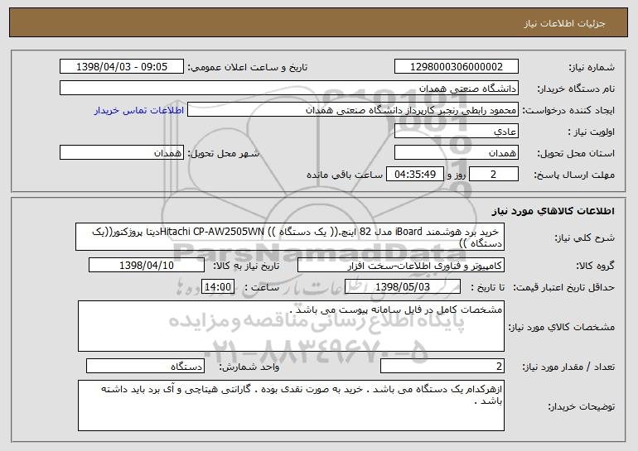
Task: Click the delivery province field همدان
Action: coord(456,153)
